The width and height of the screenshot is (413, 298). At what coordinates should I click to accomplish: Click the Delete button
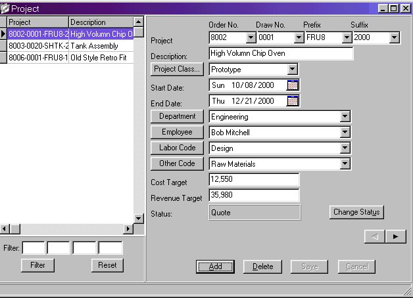262,266
